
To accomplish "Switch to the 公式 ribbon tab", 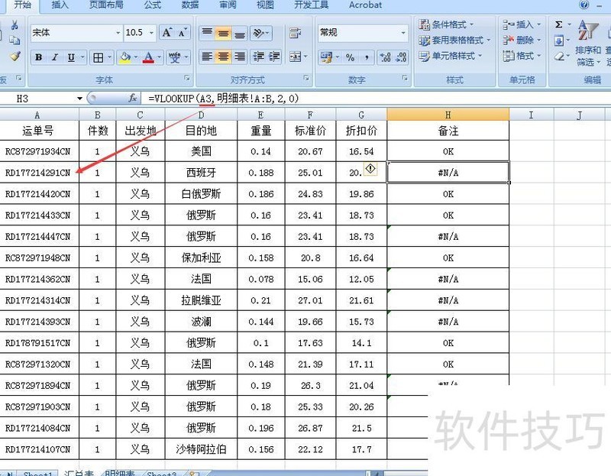I will tap(151, 5).
